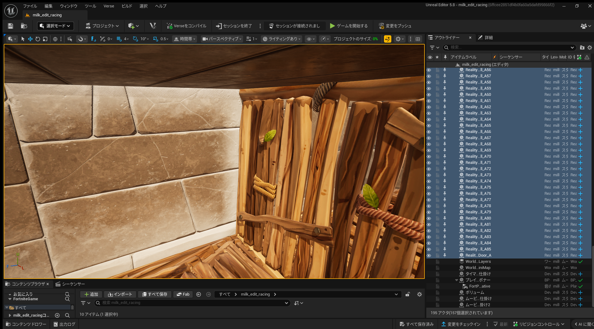Click 変更をプッシュ button
This screenshot has height=329, width=594.
point(395,26)
